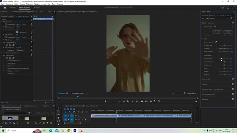Adjust the Contrast slider in Lumetri
This screenshot has width=237, height=133.
[x=224, y=62]
